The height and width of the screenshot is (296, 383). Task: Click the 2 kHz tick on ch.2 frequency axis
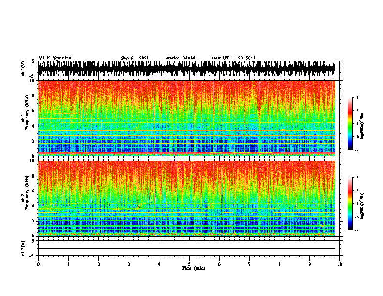click(33, 221)
